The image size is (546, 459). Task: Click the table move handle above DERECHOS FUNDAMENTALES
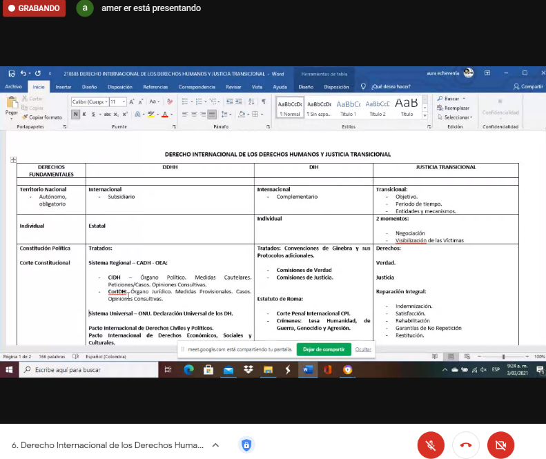point(13,159)
